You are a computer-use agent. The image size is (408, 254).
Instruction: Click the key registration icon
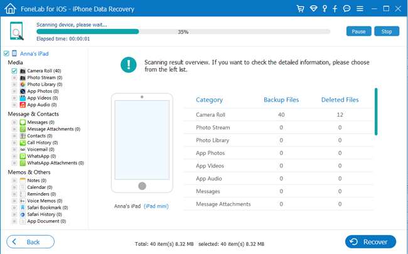(325, 9)
